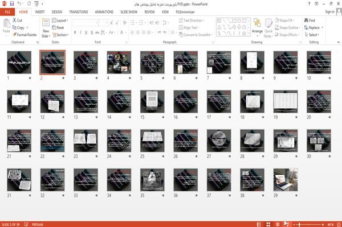Open the Layout dropdown
342x227 pixels.
click(x=60, y=20)
